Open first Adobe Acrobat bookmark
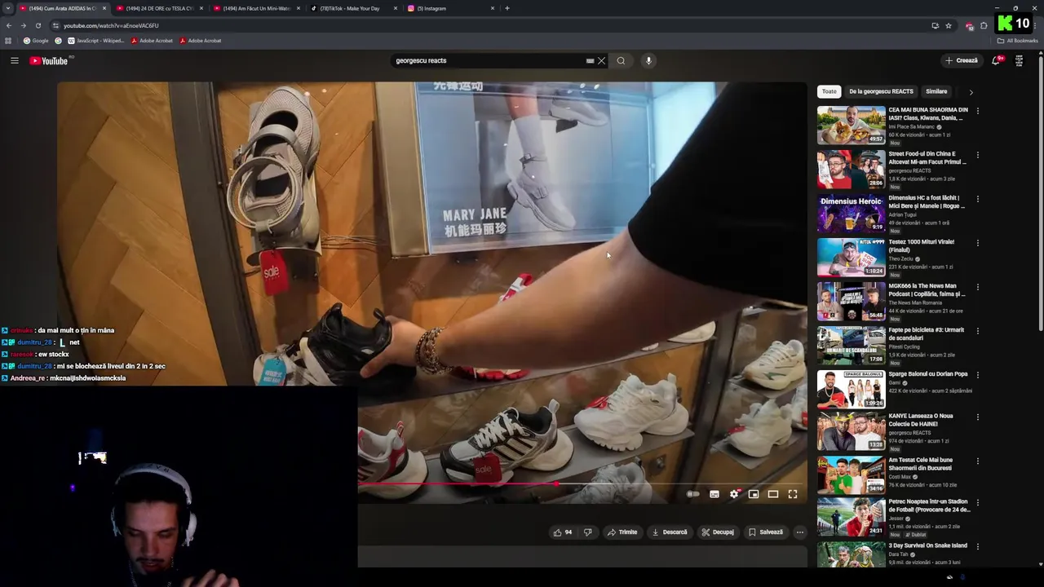Image resolution: width=1044 pixels, height=587 pixels. 153,41
